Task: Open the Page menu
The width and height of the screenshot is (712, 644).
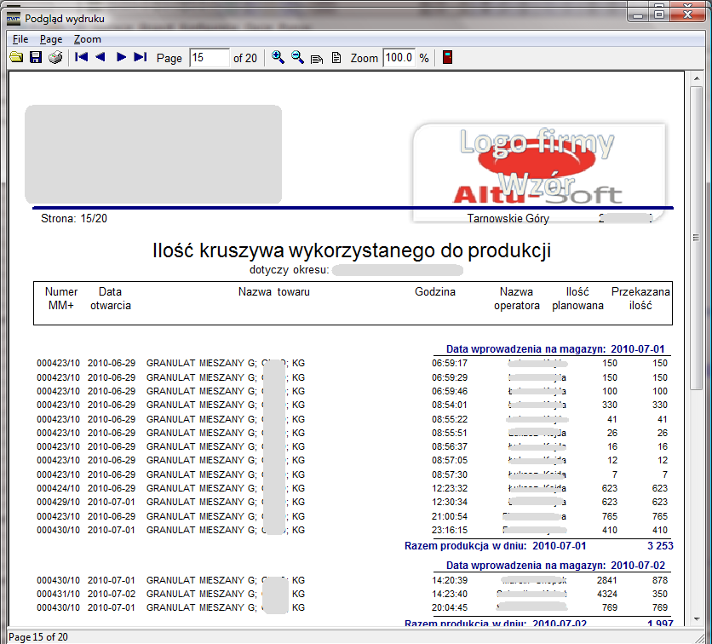Action: point(51,39)
